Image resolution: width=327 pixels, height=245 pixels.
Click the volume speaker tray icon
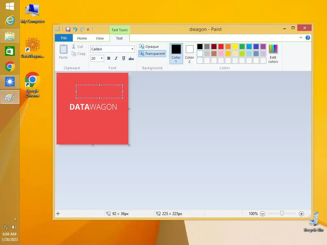14,227
